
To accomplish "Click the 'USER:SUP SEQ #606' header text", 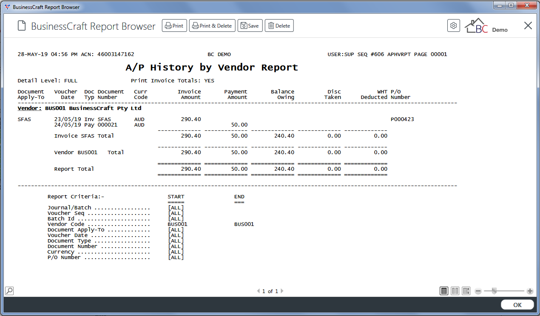I will (356, 54).
